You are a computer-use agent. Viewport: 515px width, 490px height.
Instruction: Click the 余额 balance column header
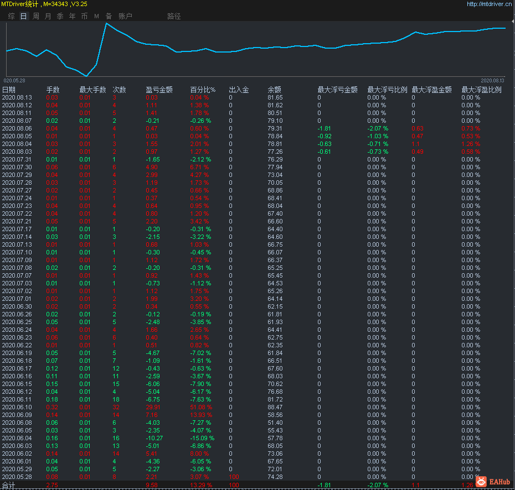(274, 90)
